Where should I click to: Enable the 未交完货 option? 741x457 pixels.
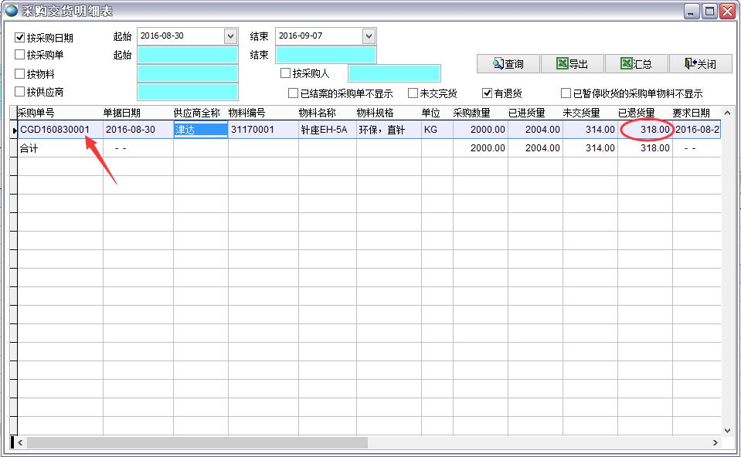coord(413,93)
